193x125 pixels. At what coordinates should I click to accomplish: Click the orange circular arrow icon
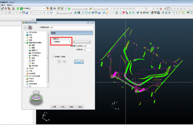(177, 13)
